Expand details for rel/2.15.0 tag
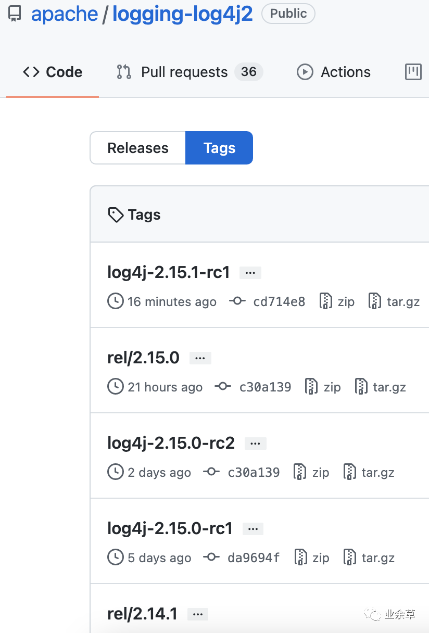The width and height of the screenshot is (429, 633). pyautogui.click(x=200, y=358)
